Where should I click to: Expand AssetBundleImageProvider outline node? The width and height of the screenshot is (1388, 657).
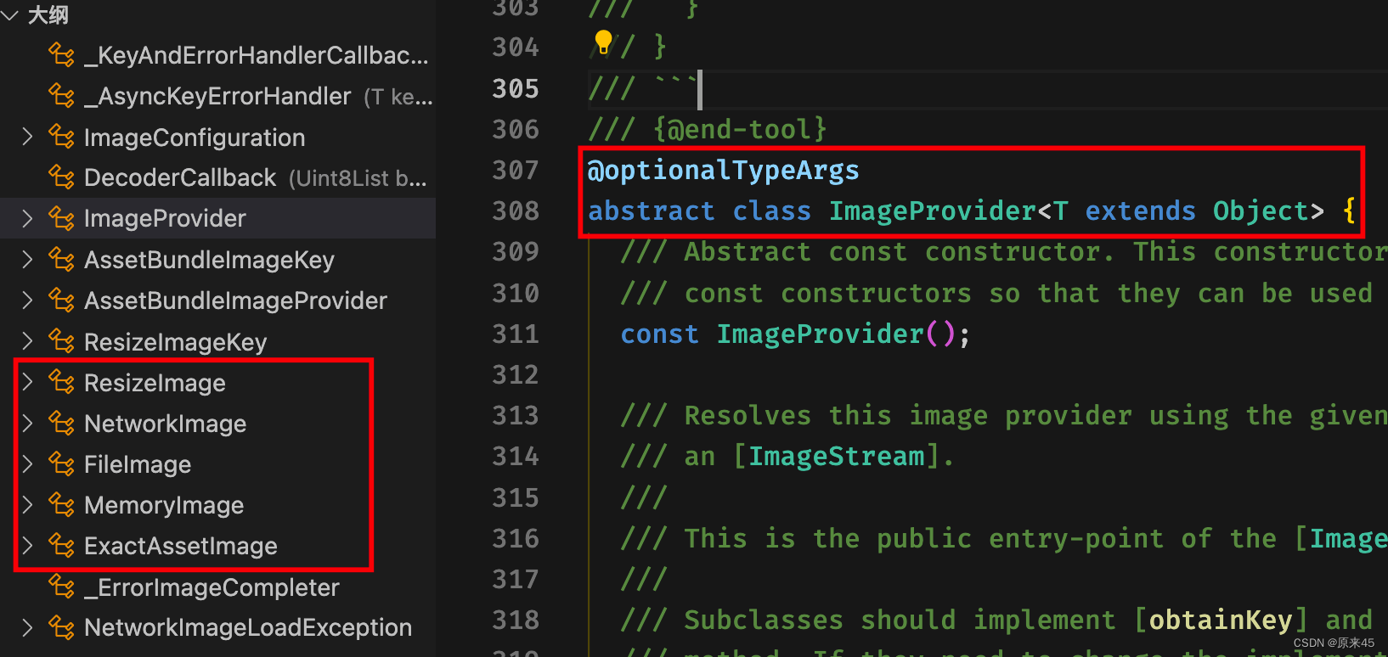click(x=27, y=300)
